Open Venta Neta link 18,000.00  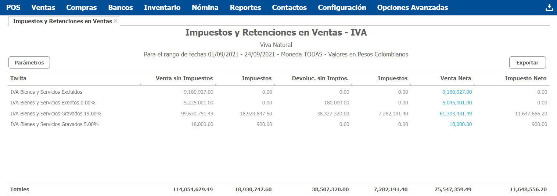461,124
